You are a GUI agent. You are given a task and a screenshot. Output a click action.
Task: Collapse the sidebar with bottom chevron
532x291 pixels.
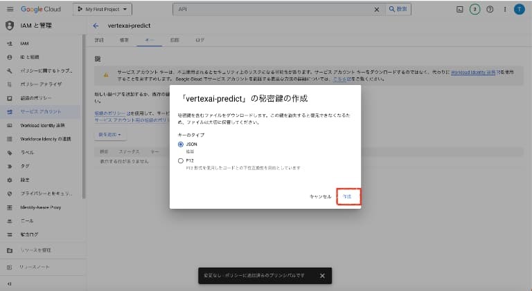pyautogui.click(x=10, y=284)
